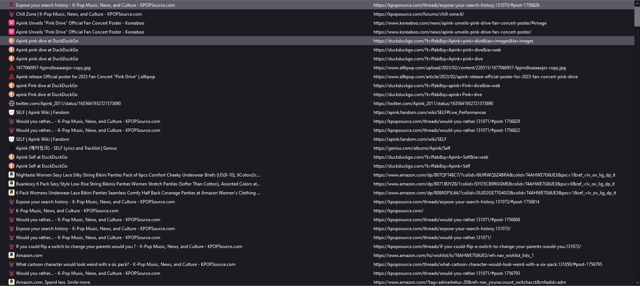640x286 pixels.
Task: Click the Koreaboo favicon on the #image URL row
Action: pyautogui.click(x=12, y=23)
